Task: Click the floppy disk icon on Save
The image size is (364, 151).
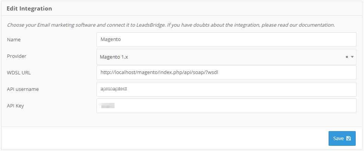Action: click(x=348, y=139)
